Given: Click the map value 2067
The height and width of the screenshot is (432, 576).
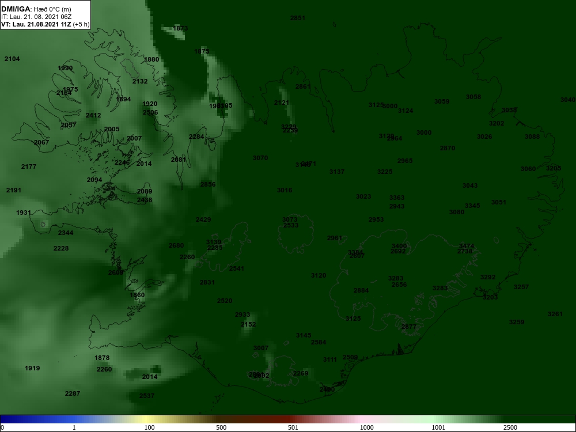Looking at the screenshot, I should (x=41, y=142).
